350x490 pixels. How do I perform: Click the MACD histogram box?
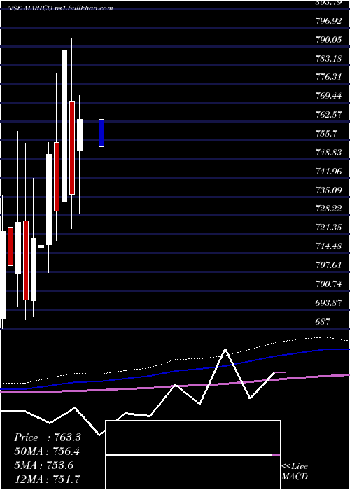pos(192,455)
